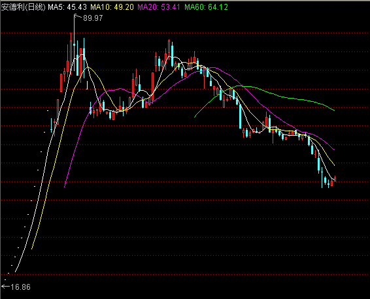Click the 安德利(日线) chart title

point(23,7)
